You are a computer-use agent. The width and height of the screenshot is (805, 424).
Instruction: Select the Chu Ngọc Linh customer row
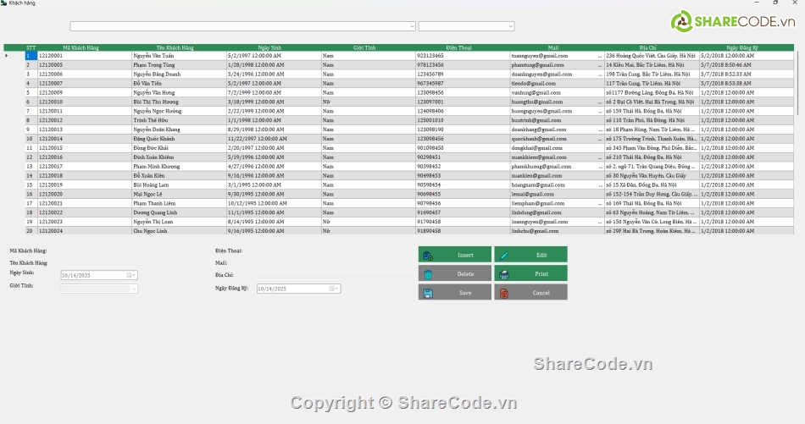point(178,231)
